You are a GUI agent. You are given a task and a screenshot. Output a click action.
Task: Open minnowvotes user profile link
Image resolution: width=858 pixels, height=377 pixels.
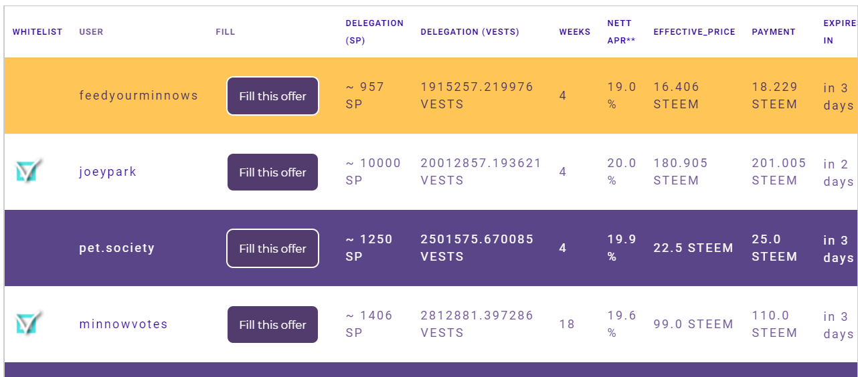(x=123, y=324)
